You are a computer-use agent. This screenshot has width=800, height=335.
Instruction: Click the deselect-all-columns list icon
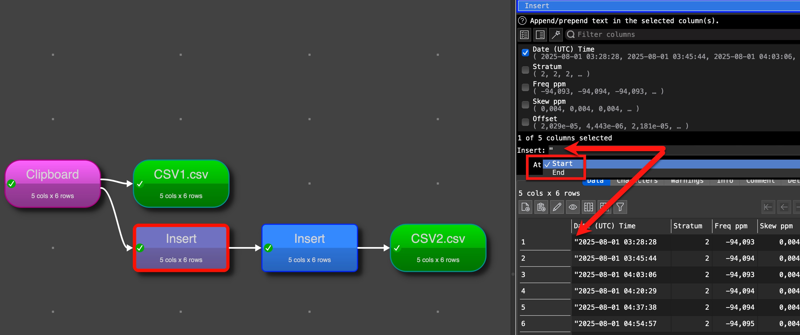(540, 35)
